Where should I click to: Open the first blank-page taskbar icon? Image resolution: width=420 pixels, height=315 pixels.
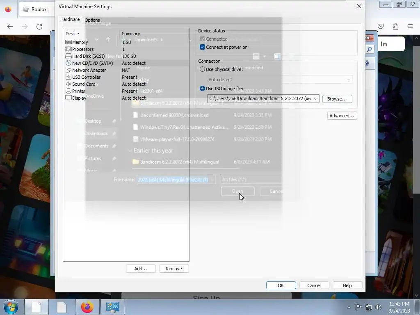(x=37, y=307)
